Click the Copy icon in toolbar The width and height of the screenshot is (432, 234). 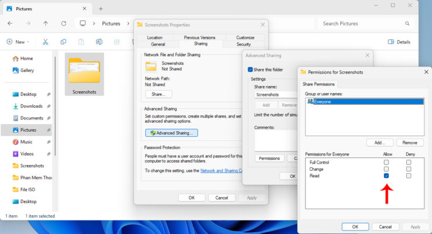(63, 42)
